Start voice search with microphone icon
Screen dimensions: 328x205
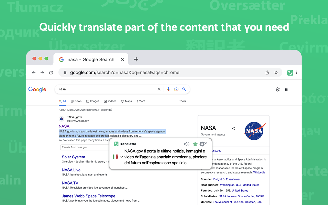tap(169, 89)
